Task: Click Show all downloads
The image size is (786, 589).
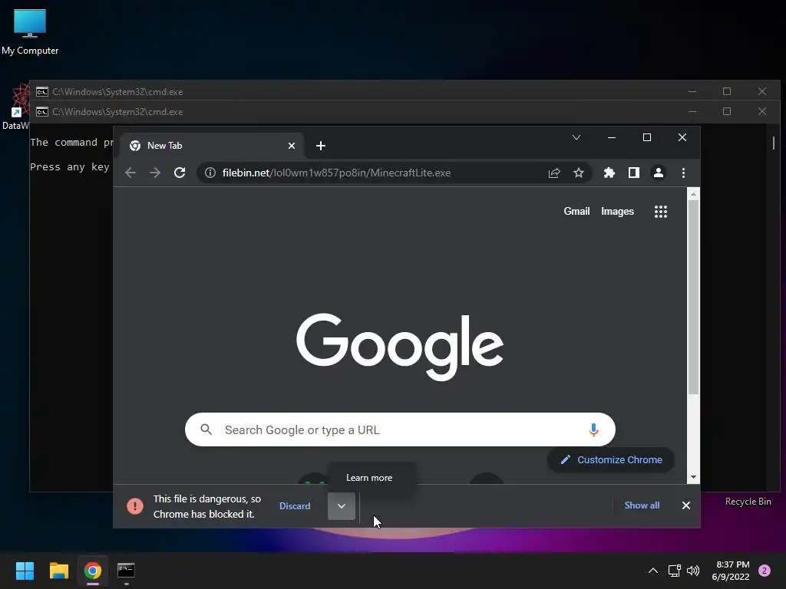Action: pos(642,505)
